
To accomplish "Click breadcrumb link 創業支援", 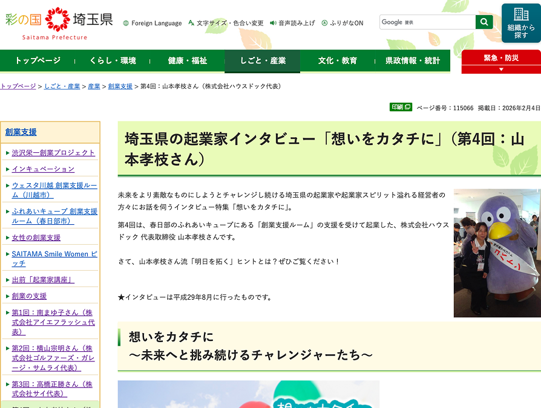I will tap(120, 86).
